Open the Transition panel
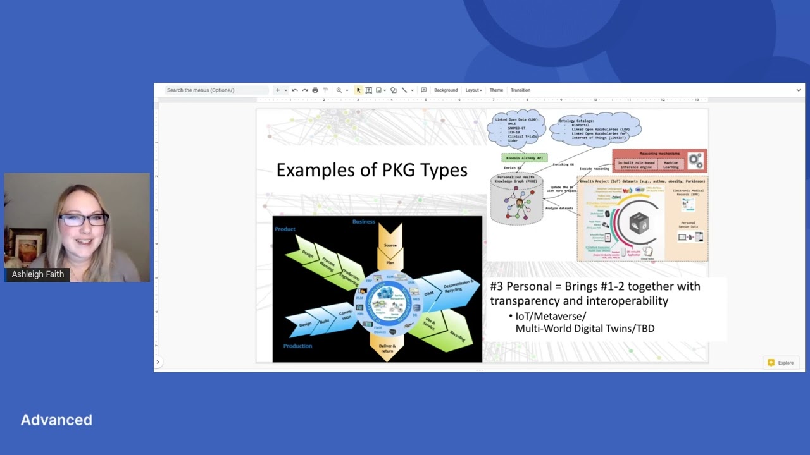The height and width of the screenshot is (455, 810). 520,90
